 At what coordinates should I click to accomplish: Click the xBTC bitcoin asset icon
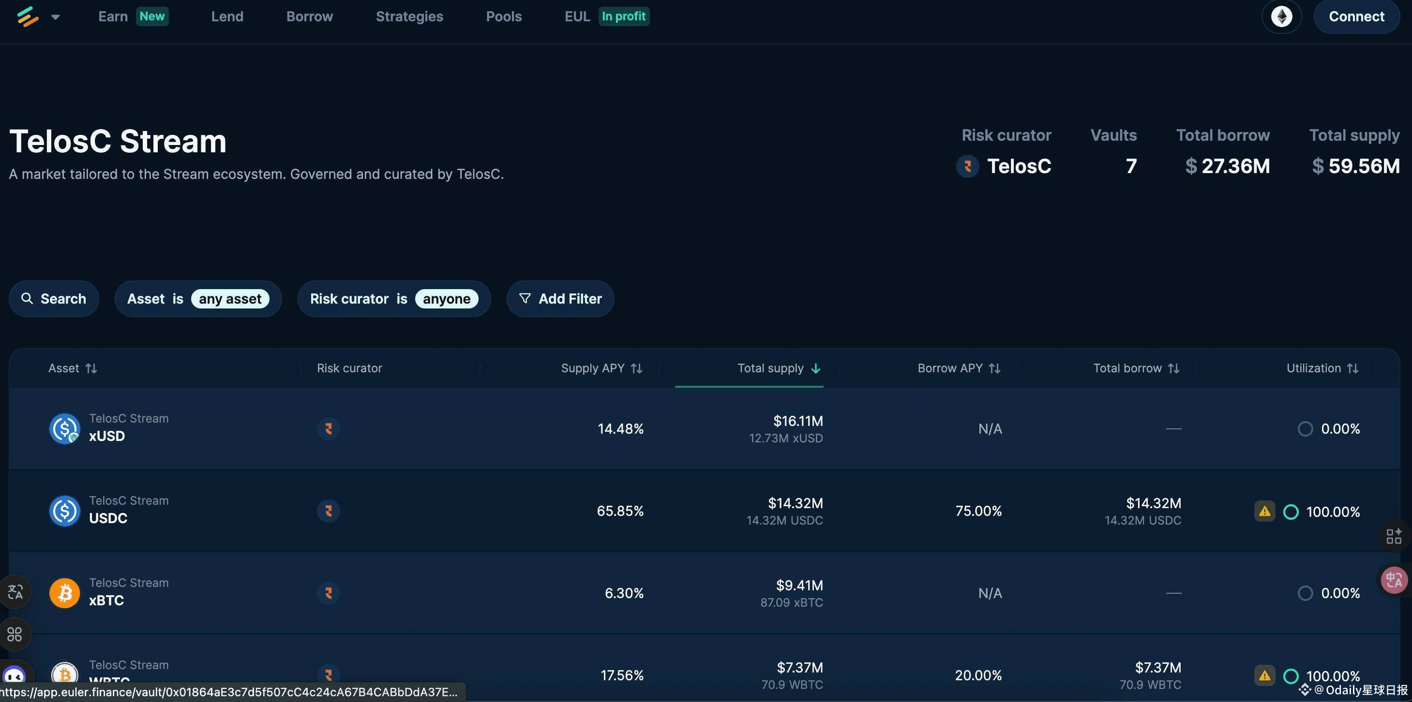(65, 592)
